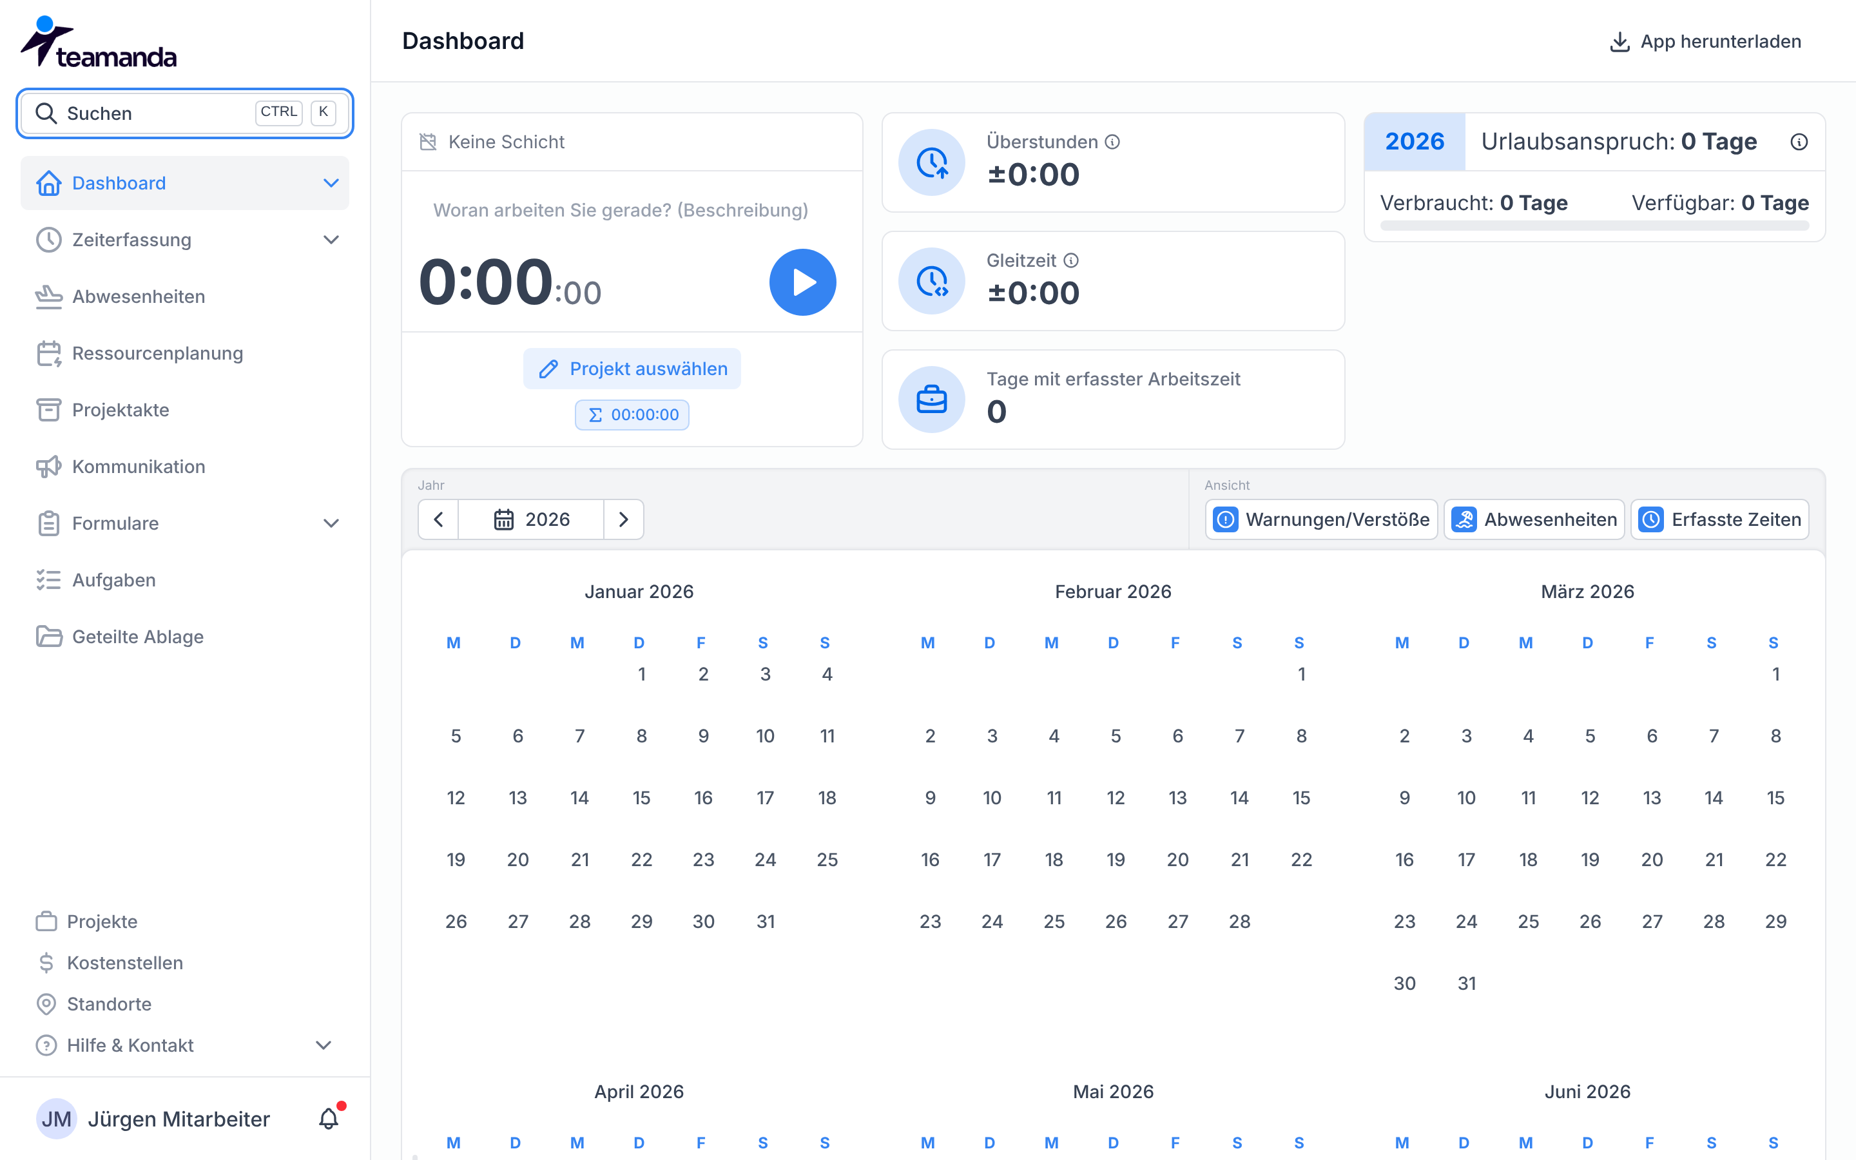This screenshot has height=1160, width=1856.
Task: Start the work timer play button
Action: (x=802, y=282)
